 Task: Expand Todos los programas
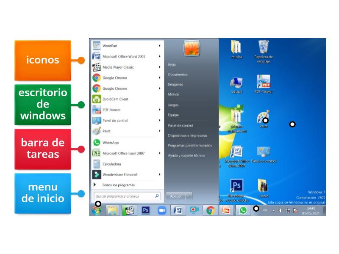(x=120, y=185)
